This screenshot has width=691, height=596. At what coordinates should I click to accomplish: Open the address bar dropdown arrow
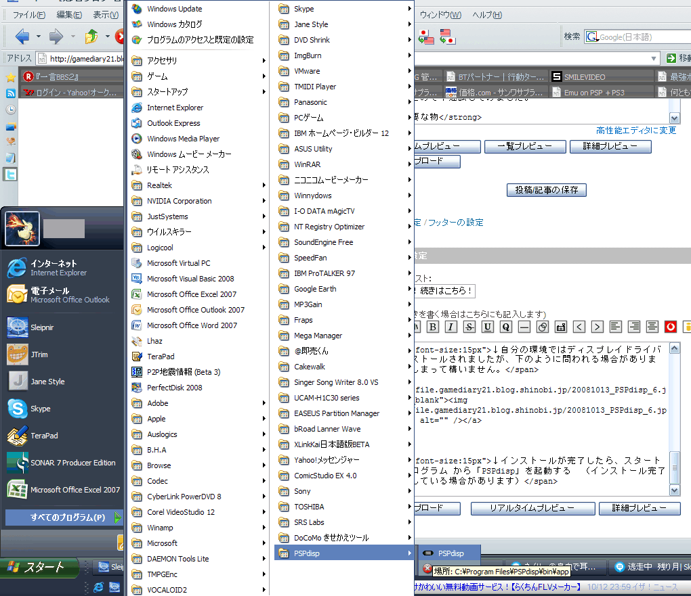click(x=654, y=59)
